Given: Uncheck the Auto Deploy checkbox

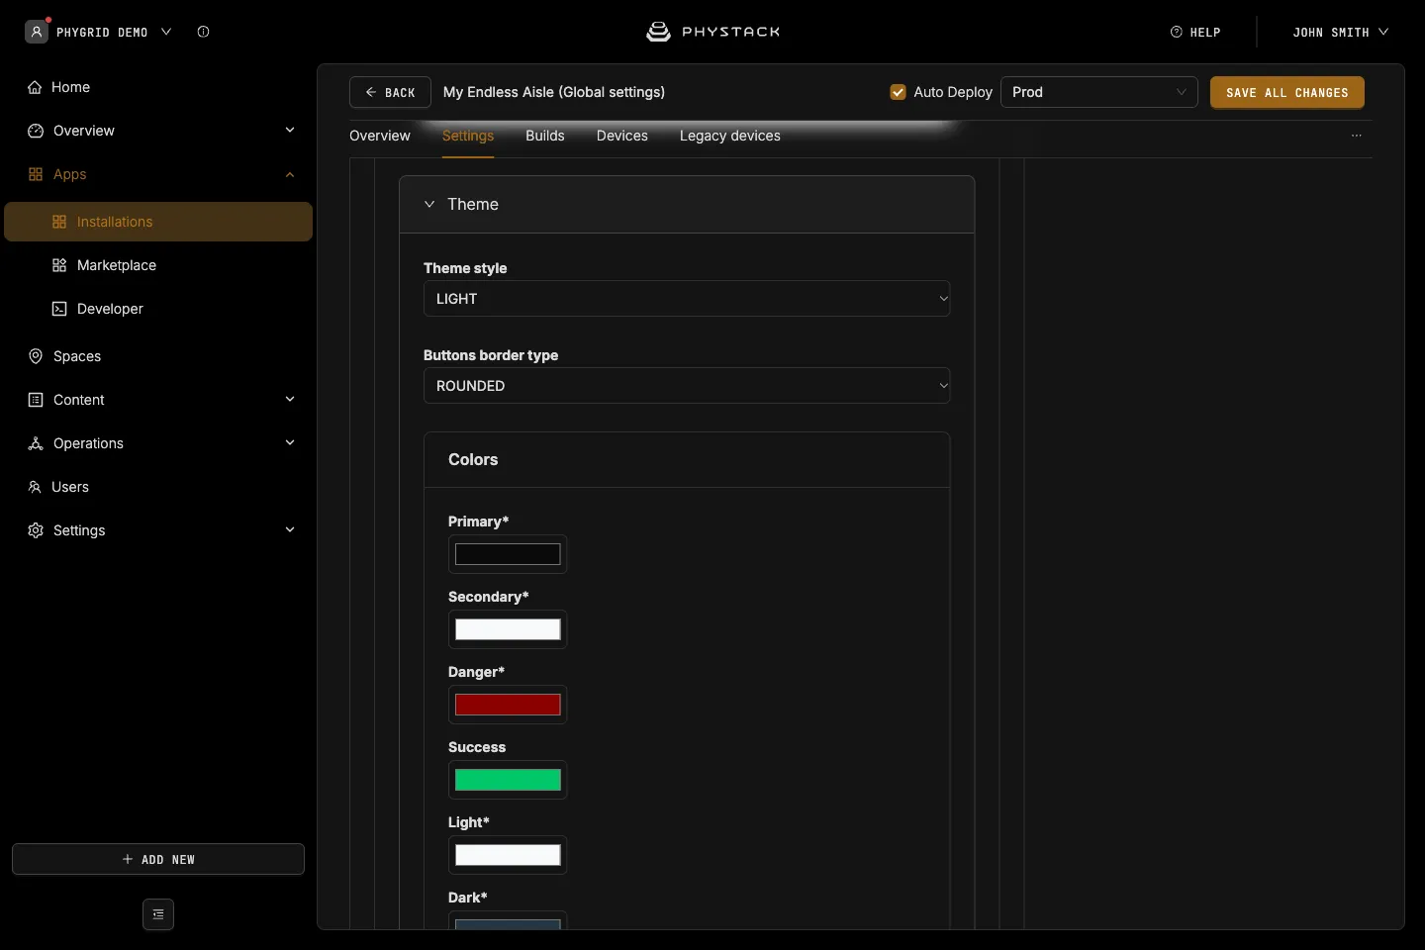Looking at the screenshot, I should click(899, 92).
